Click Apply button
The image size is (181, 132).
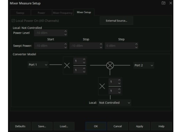click(140, 126)
